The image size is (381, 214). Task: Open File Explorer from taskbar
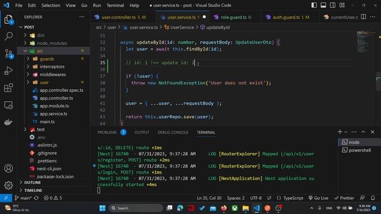tap(246, 208)
